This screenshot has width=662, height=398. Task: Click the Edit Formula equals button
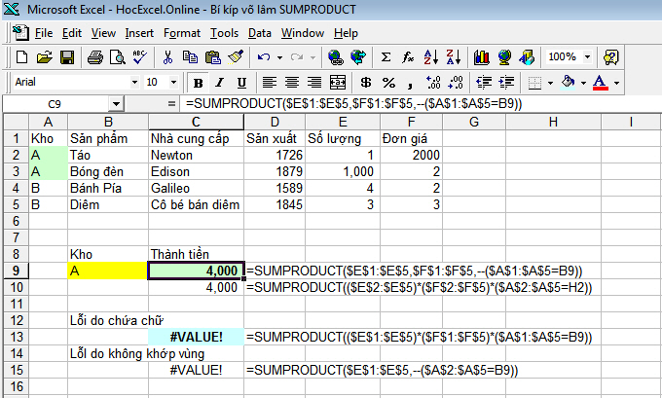pos(171,104)
